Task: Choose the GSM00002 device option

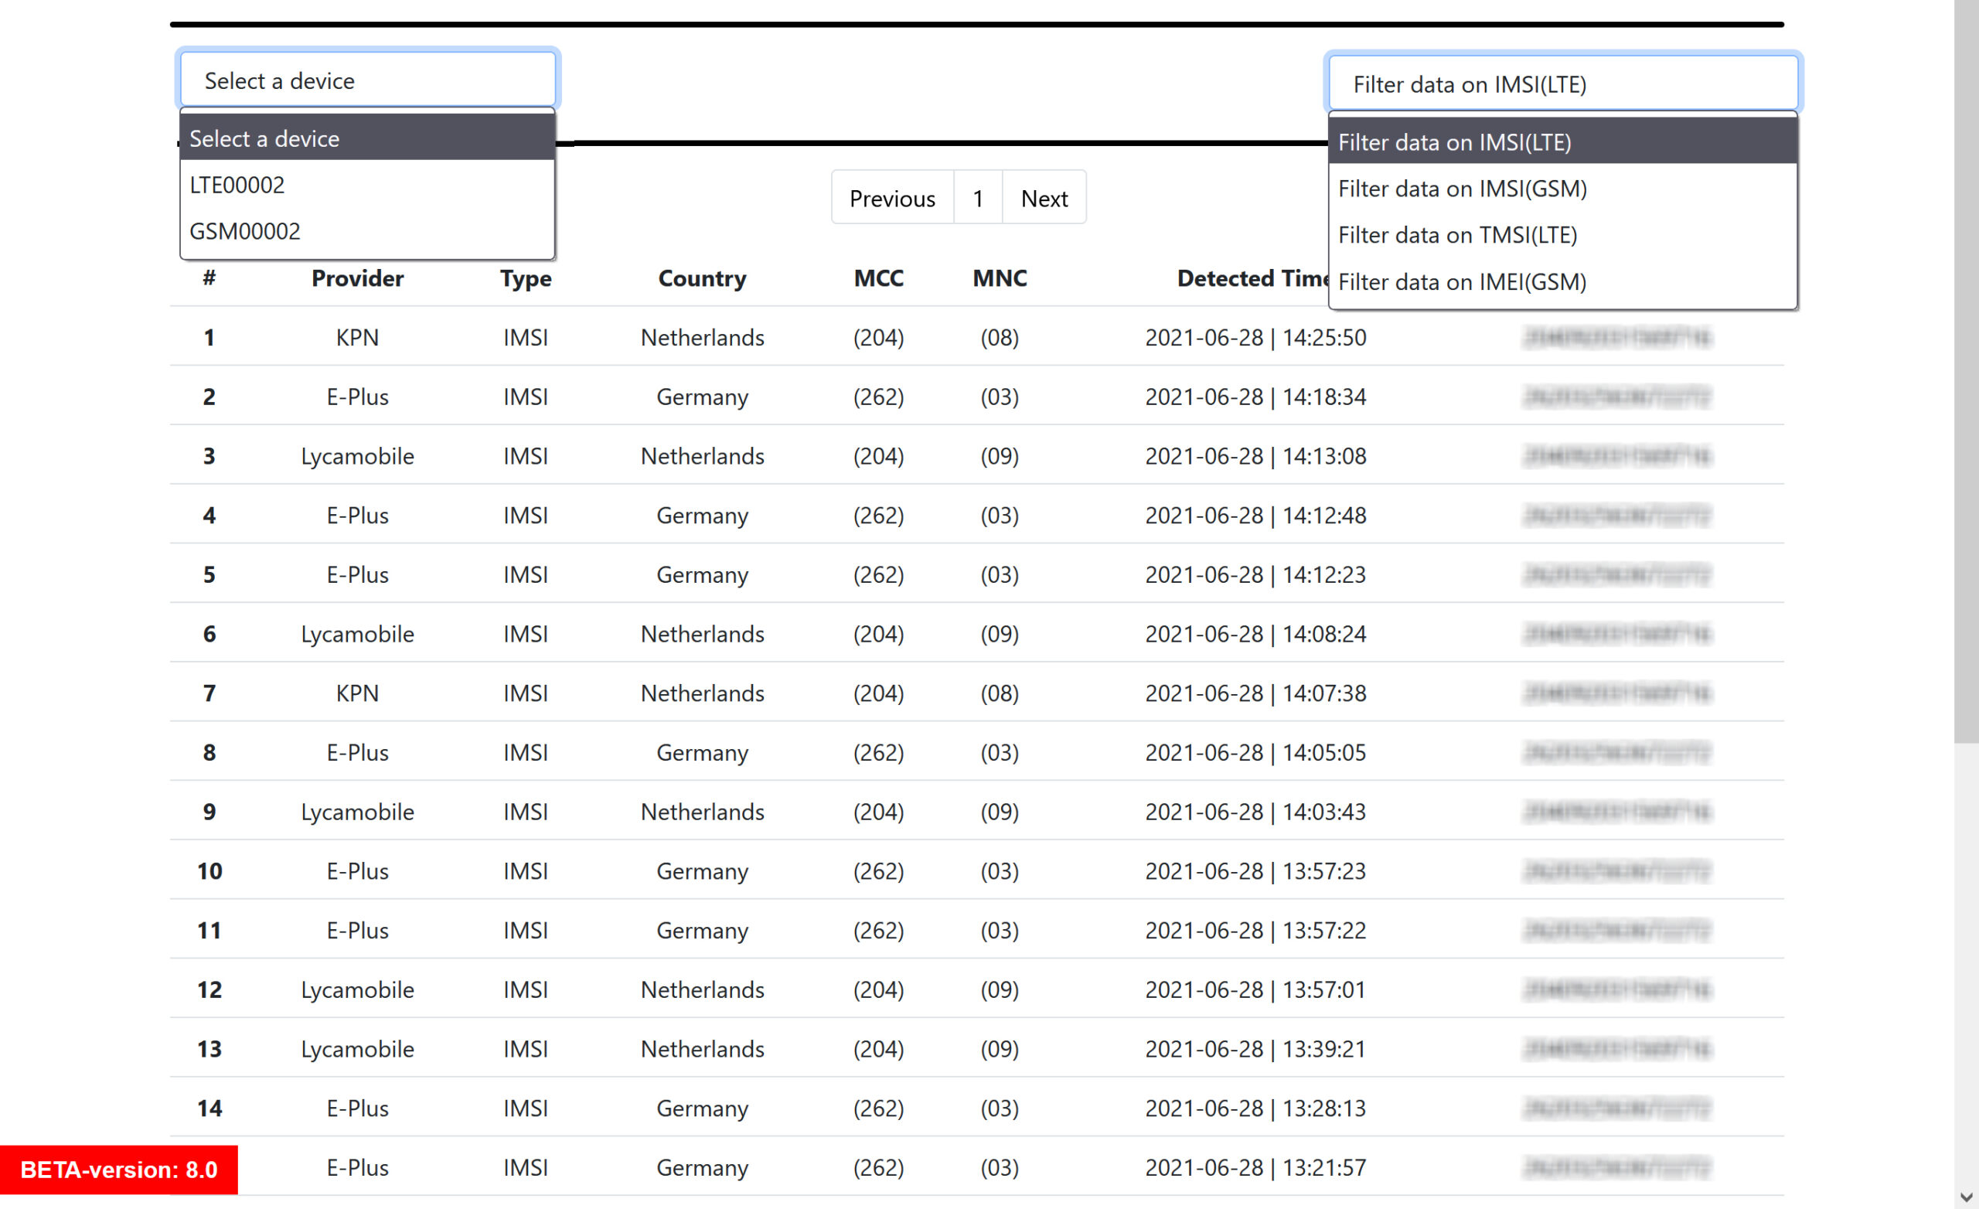Action: (367, 231)
